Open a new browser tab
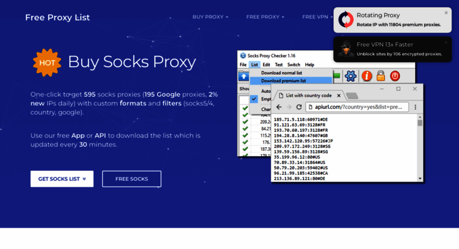 click(352, 95)
